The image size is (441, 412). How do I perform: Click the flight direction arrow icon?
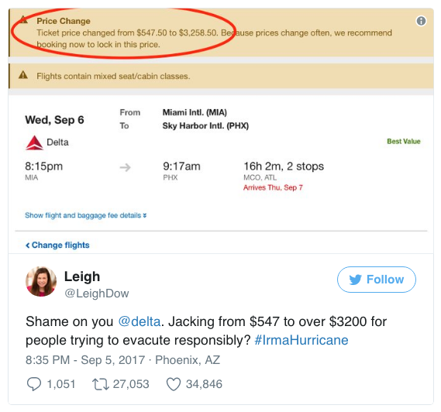click(125, 167)
